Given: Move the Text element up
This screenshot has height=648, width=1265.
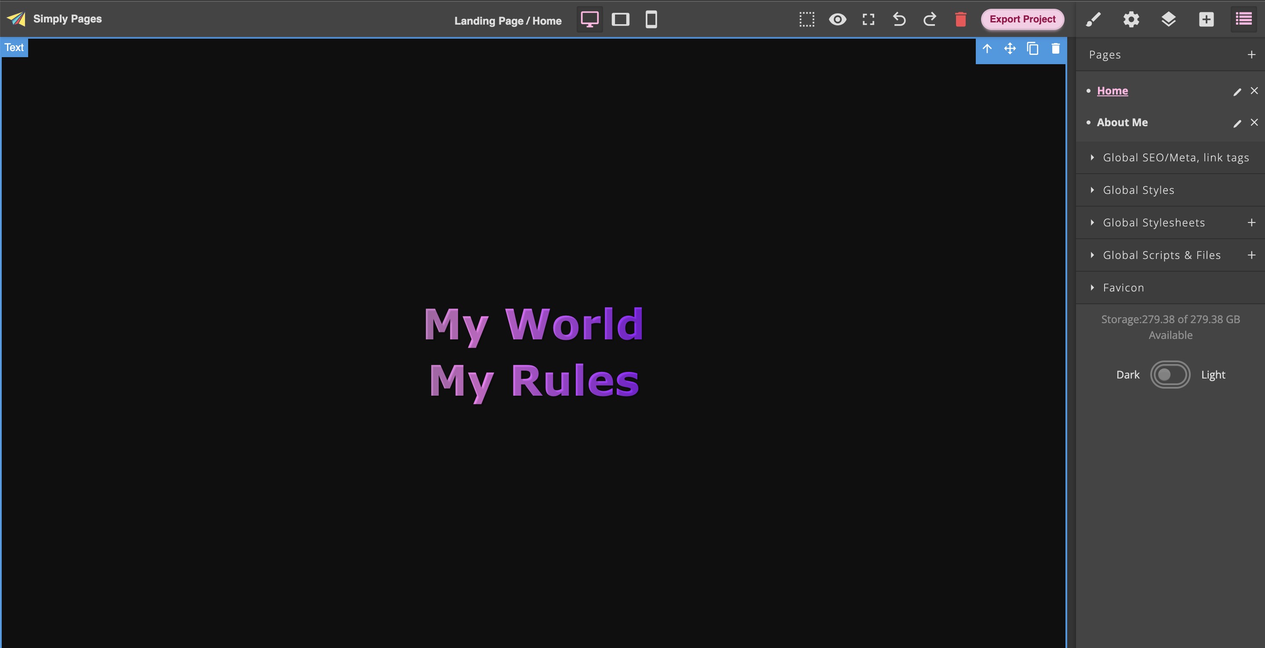Looking at the screenshot, I should pyautogui.click(x=987, y=49).
